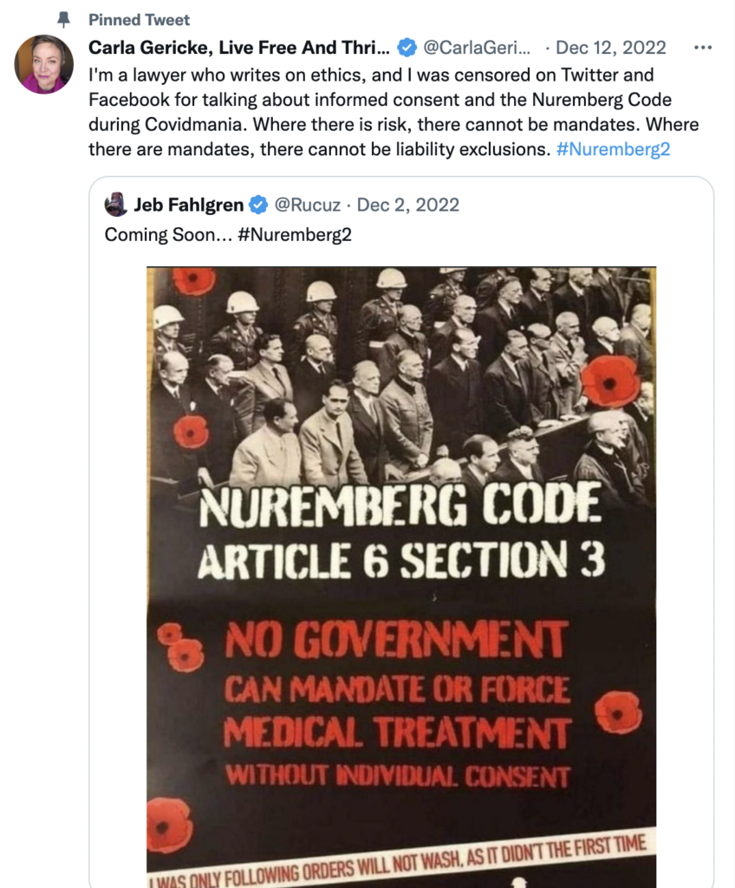Viewport: 735px width, 888px height.
Task: Click the Coming Soon... #Nuremberg2 quoted text
Action: point(228,234)
